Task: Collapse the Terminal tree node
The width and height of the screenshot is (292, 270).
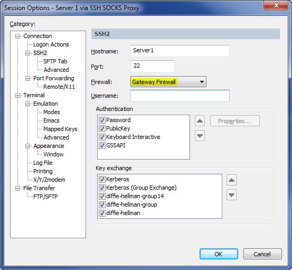Action: pyautogui.click(x=18, y=96)
